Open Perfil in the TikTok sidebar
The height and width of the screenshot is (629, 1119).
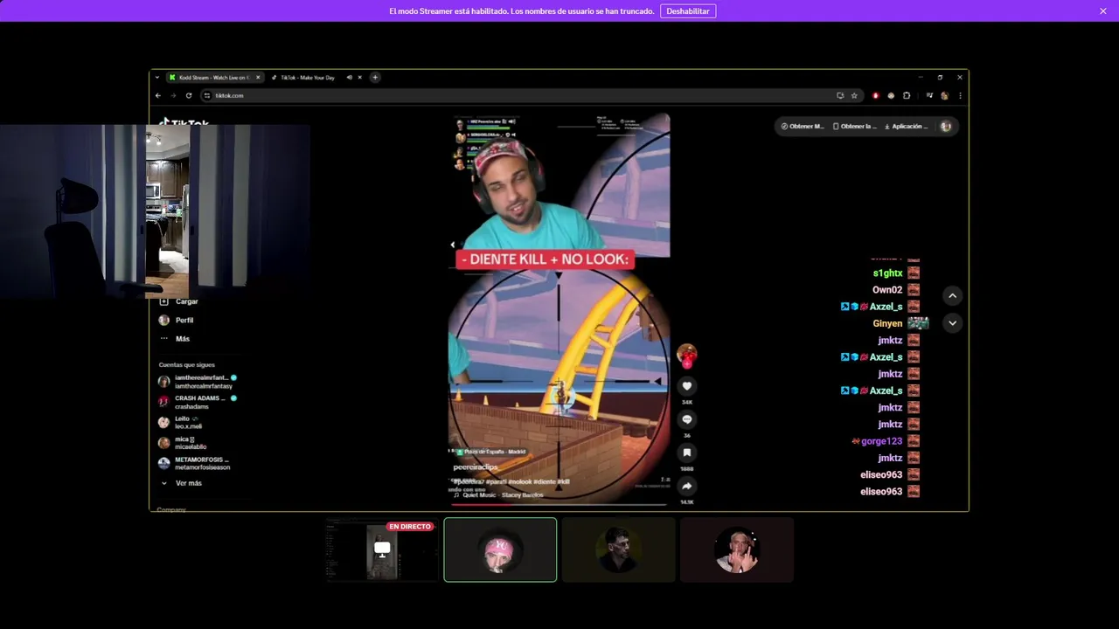[x=177, y=320]
